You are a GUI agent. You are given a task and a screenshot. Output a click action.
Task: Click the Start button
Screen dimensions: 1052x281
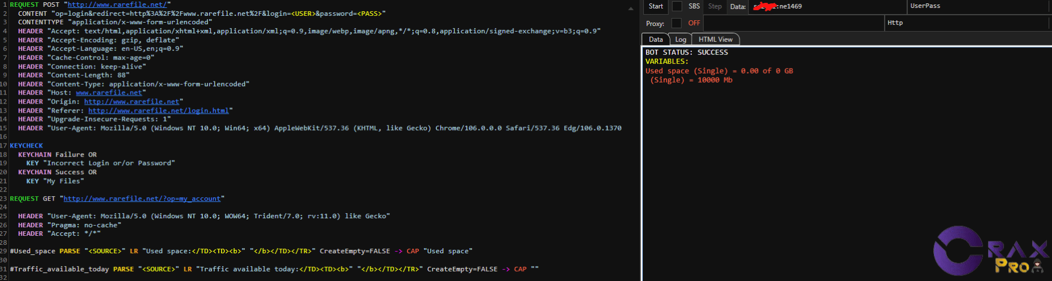pos(656,6)
